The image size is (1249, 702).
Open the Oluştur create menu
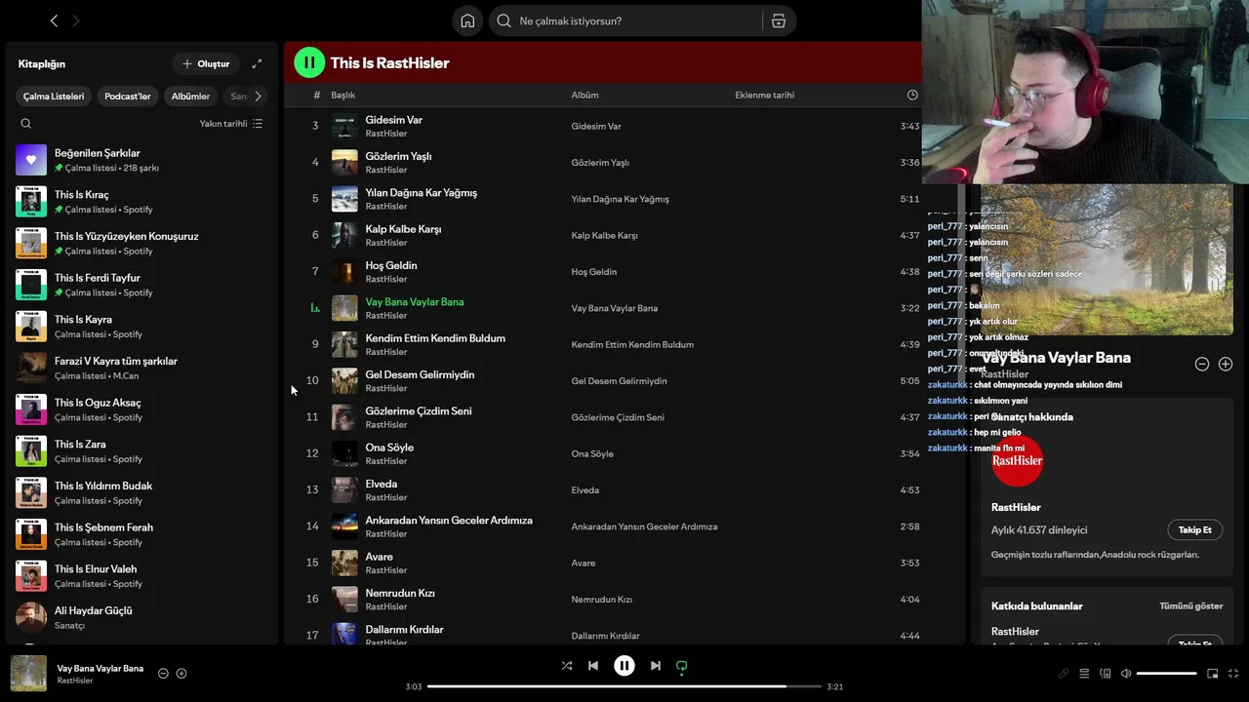coord(206,63)
